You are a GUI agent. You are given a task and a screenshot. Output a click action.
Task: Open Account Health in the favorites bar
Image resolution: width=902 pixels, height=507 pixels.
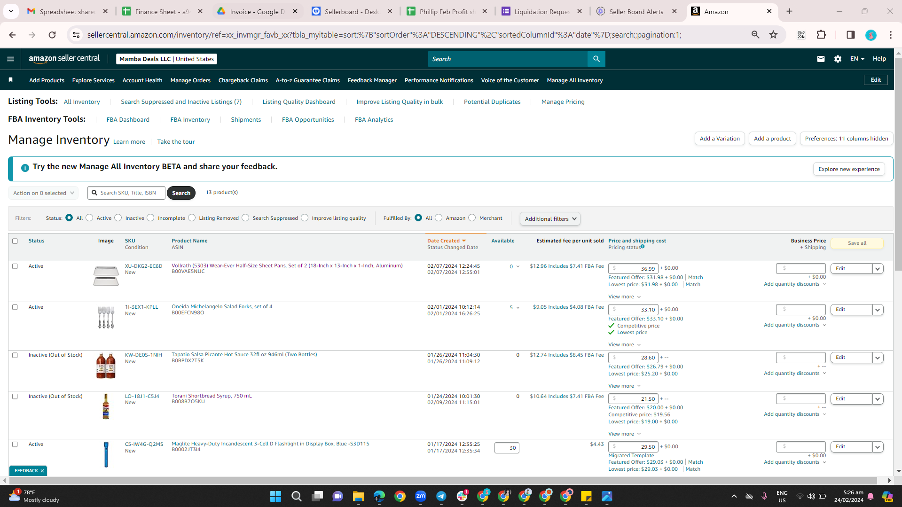[142, 80]
